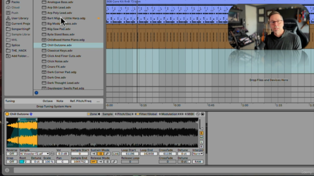Click the Scale 100 % field
314x176 pixels.
coord(49,162)
